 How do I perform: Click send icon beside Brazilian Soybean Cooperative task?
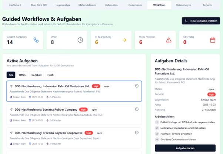click(11, 133)
